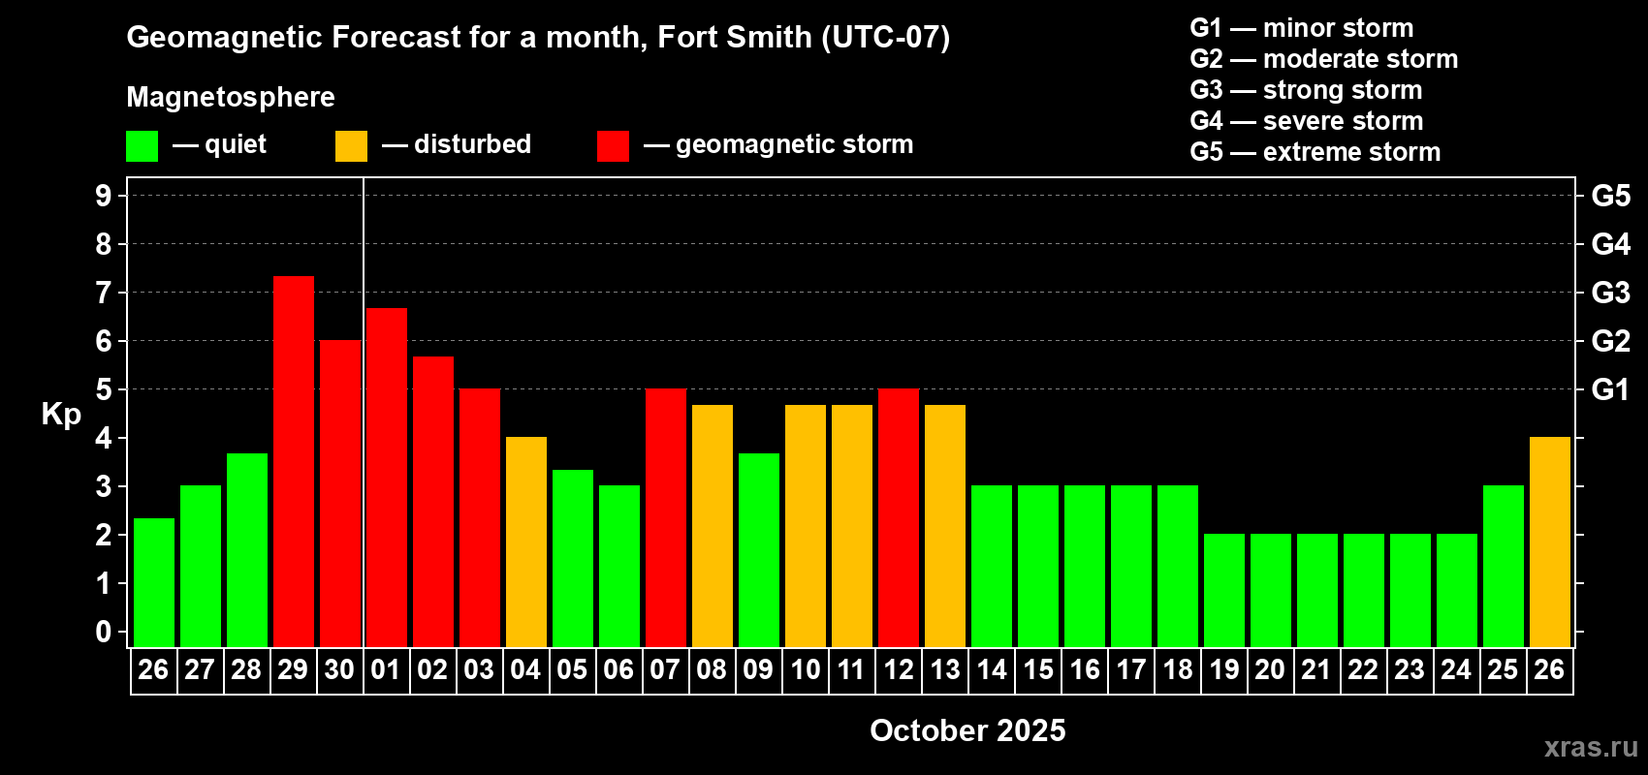Click the xras.ru watermark link
The width and height of the screenshot is (1648, 775).
[1591, 747]
